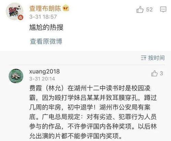The width and height of the screenshot is (171, 141).
Task: Tap xuang2018's reply text starting with 费霞
Action: [x=93, y=112]
